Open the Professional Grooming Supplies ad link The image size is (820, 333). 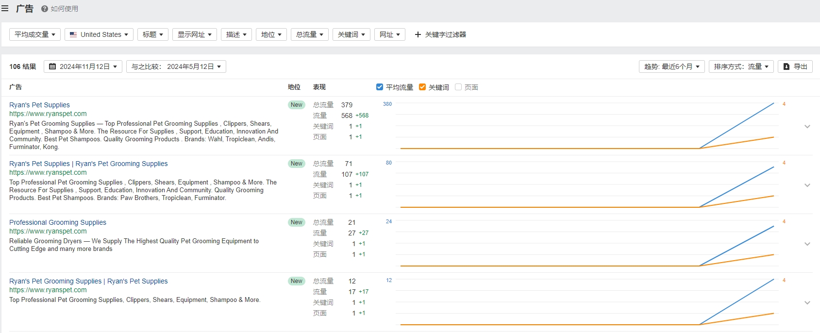pyautogui.click(x=58, y=222)
